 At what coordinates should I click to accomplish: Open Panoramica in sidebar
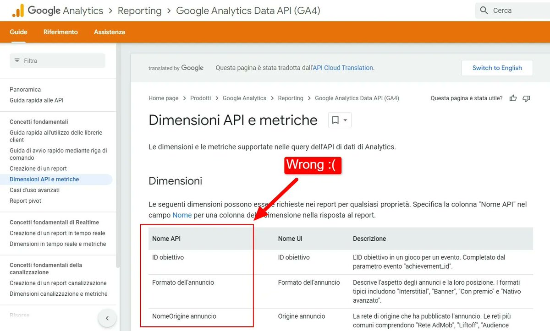point(25,89)
